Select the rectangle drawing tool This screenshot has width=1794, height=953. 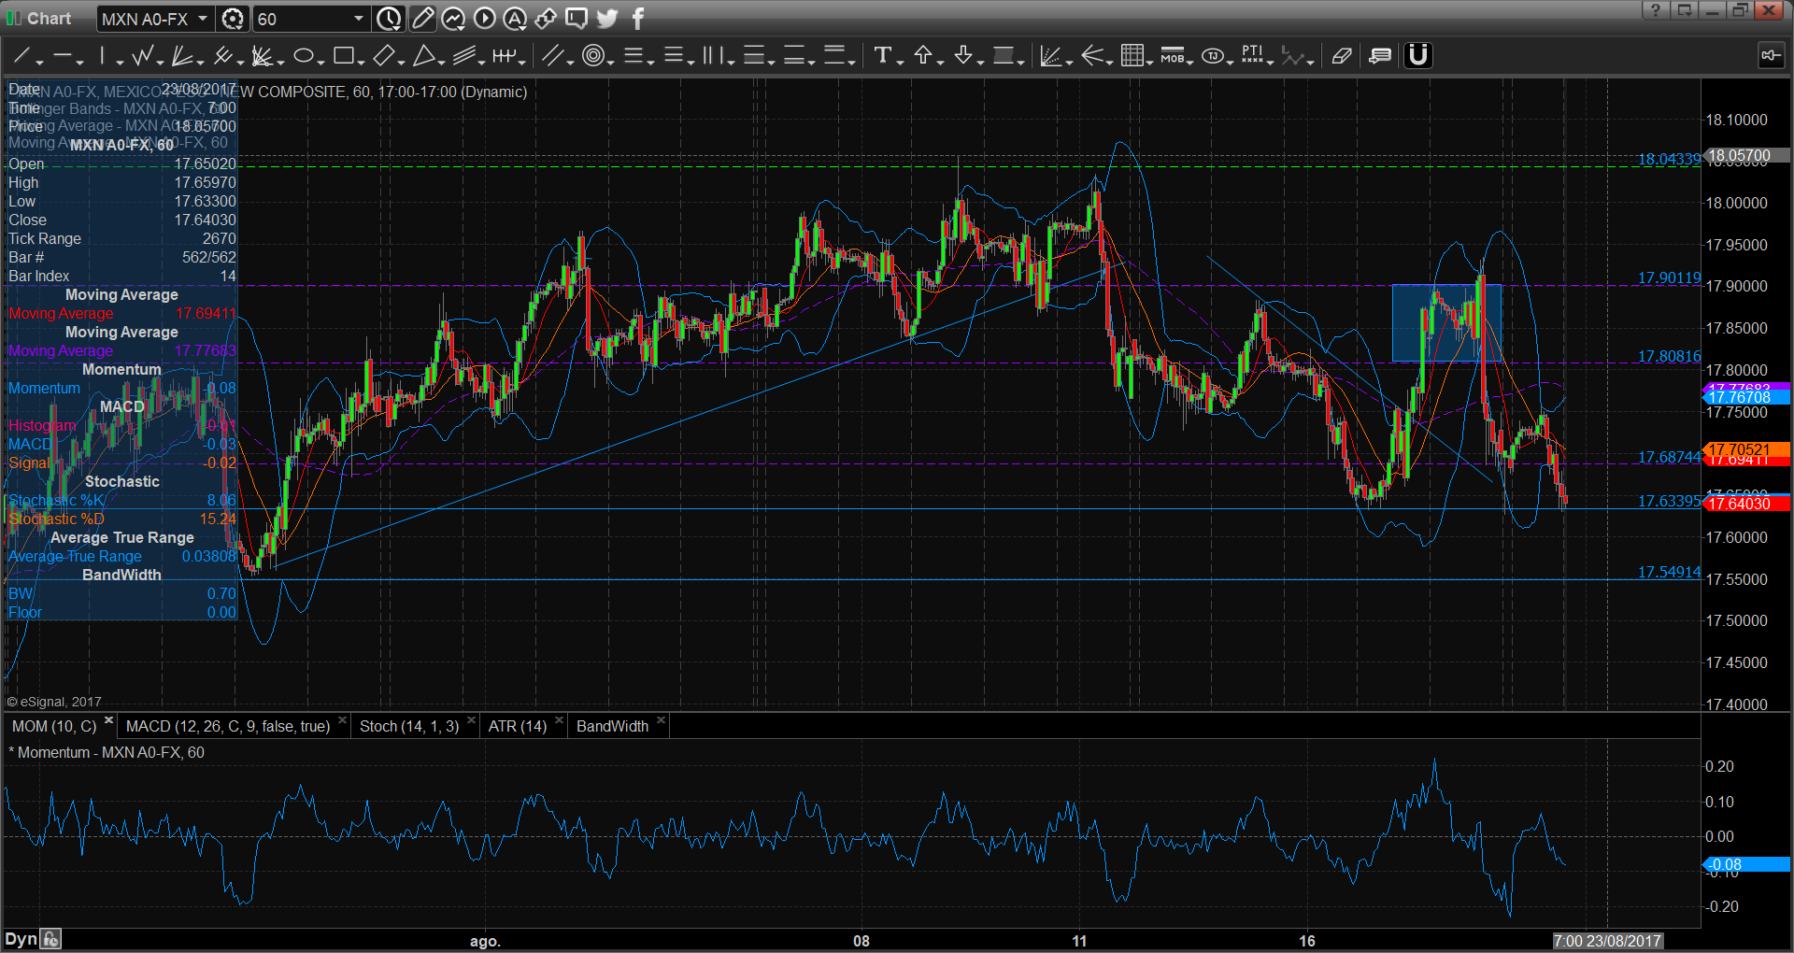343,56
